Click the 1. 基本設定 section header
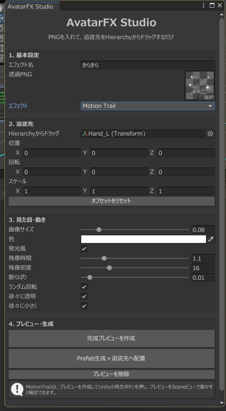Screen dimensions: 226x411 click(24, 55)
